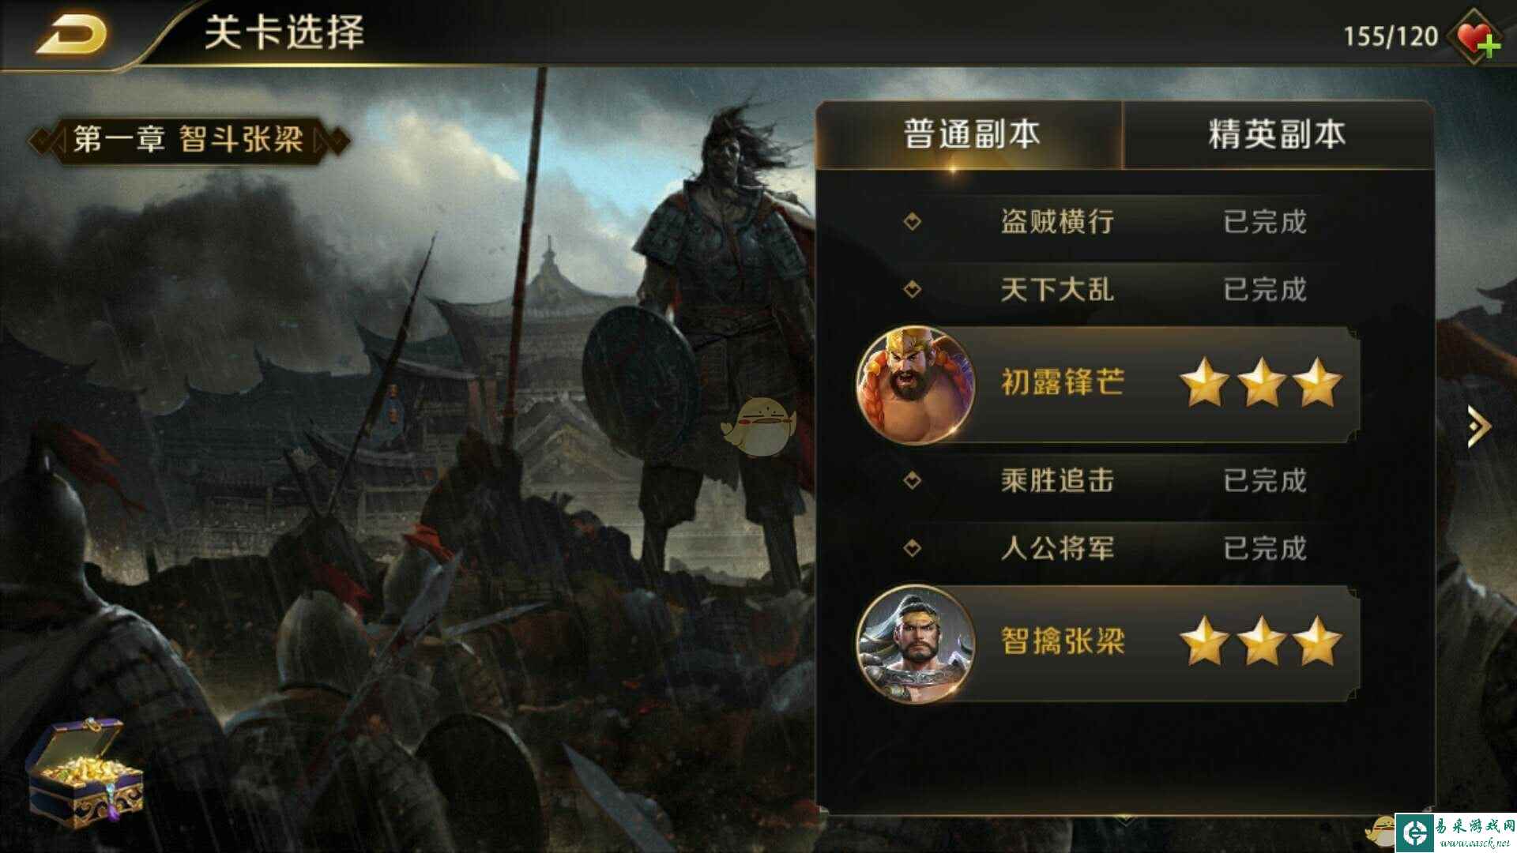This screenshot has height=853, width=1517.
Task: Select the red-bearded boss portrait
Action: [916, 385]
